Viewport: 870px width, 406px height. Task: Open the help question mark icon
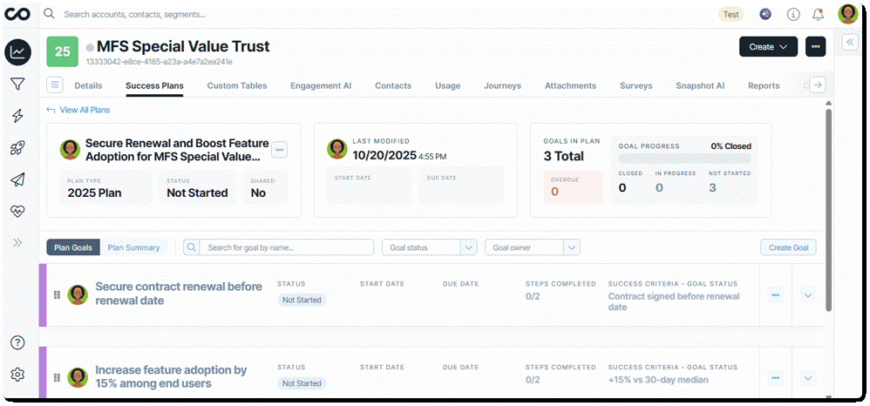17,342
